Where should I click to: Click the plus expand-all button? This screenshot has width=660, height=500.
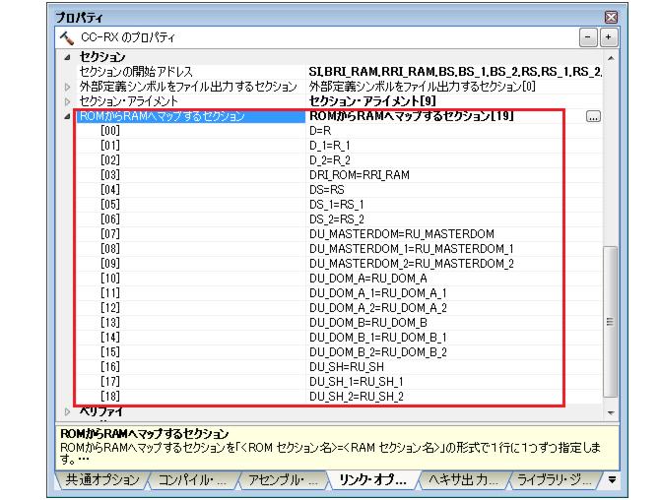[606, 38]
